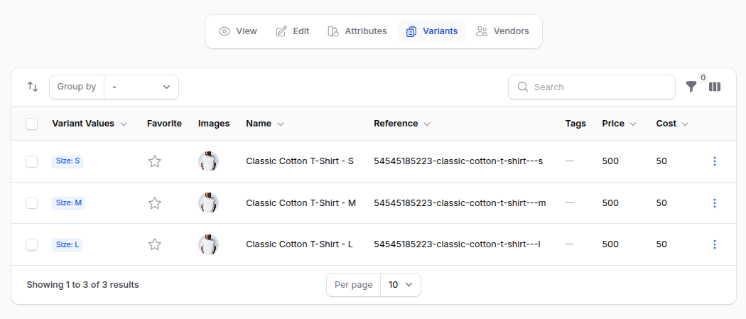This screenshot has height=319, width=746.
Task: Toggle columns with the column layout icon
Action: (x=715, y=87)
